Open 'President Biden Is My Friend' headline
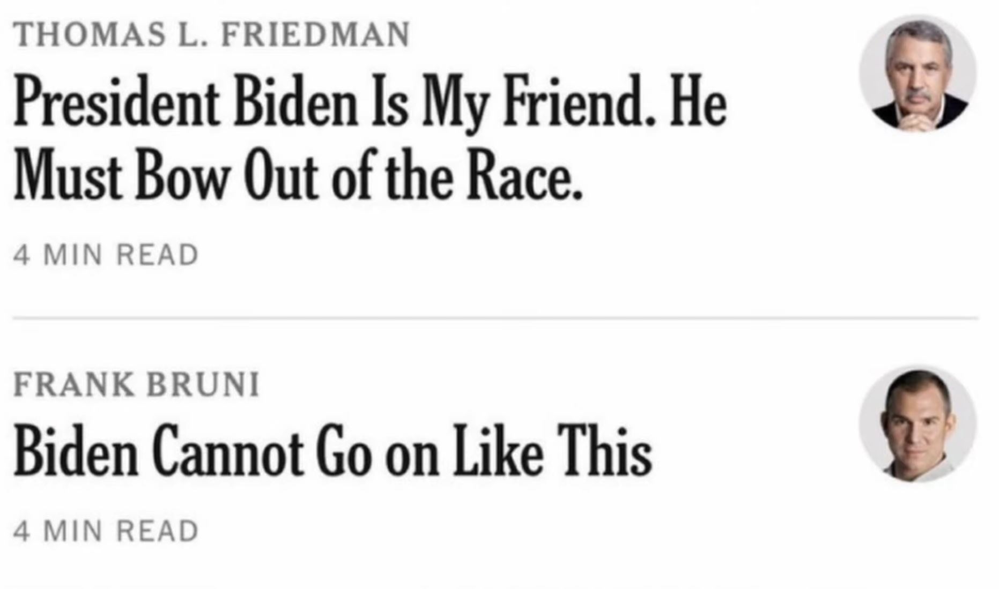The image size is (999, 589). click(370, 138)
